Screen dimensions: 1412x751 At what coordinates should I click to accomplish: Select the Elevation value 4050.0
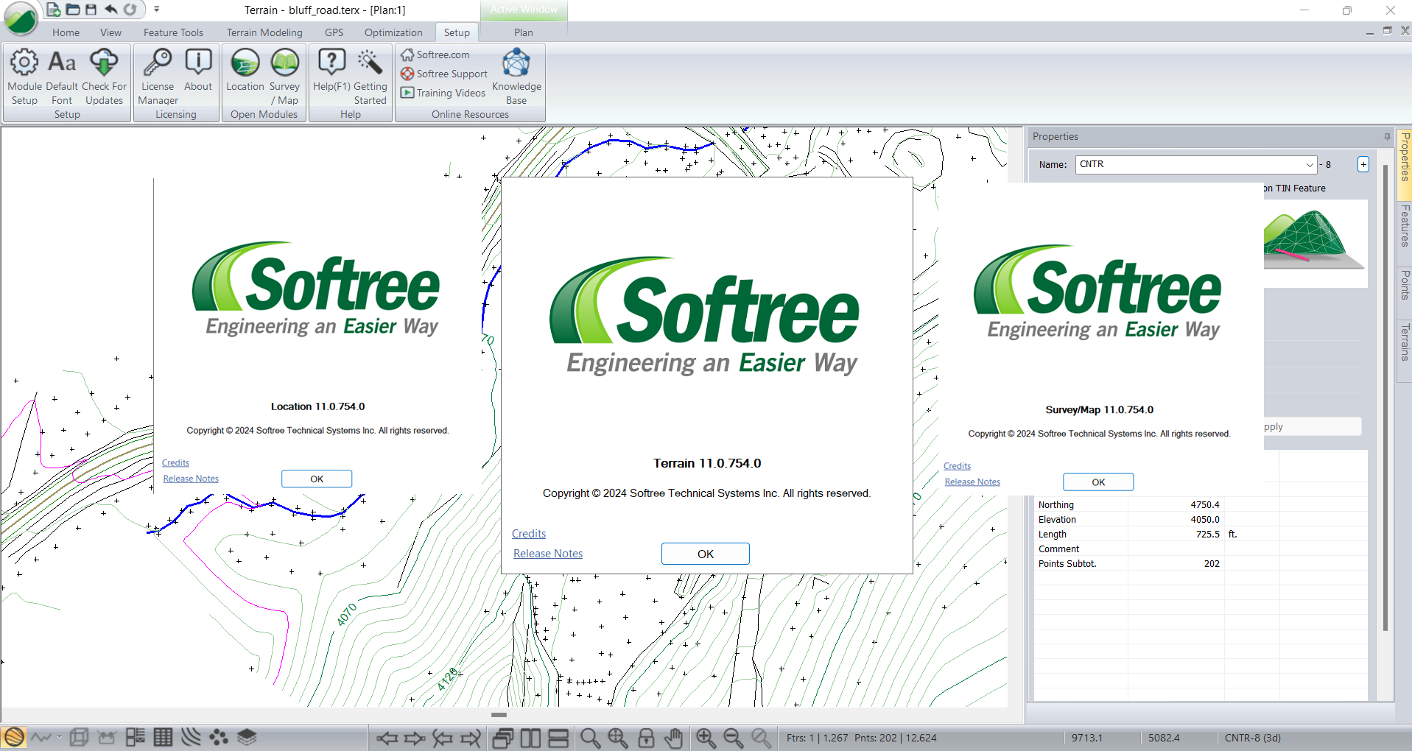[1204, 520]
